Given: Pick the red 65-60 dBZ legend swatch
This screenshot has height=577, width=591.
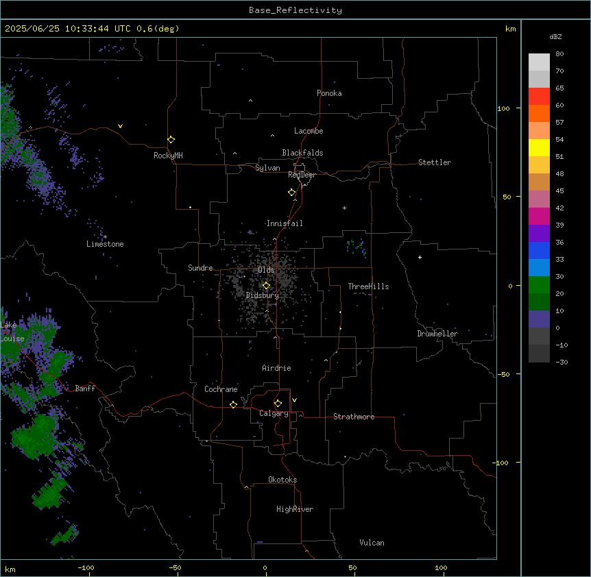Looking at the screenshot, I should (x=539, y=97).
